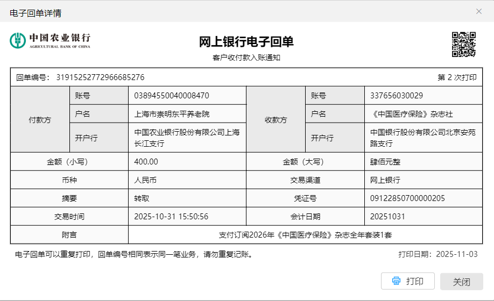Image resolution: width=494 pixels, height=301 pixels.
Task: Click the uppercase amount 肆佰元整
Action: [x=385, y=162]
